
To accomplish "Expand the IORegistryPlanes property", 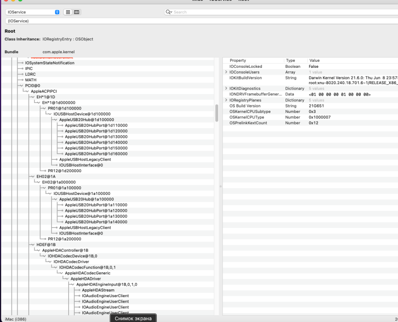I will tap(226, 100).
